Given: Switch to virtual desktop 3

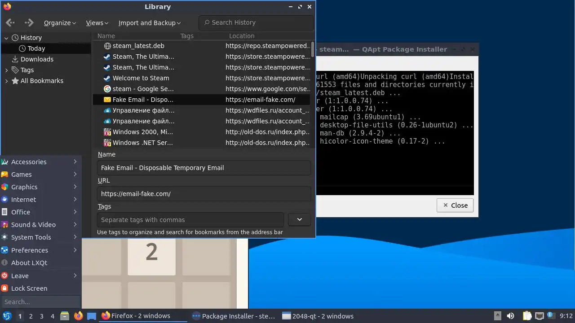Looking at the screenshot, I should click(41, 316).
